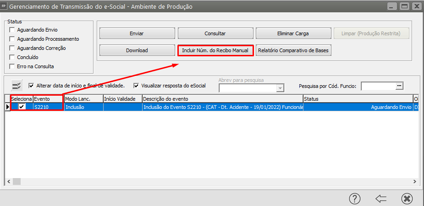This screenshot has height=206, width=424.
Task: Click the Inclusão do Evento S2210 description cell
Action: [223, 107]
